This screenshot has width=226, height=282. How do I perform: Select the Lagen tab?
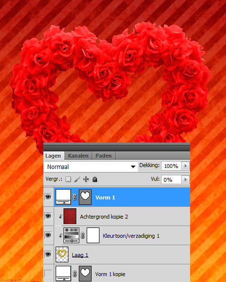53,156
